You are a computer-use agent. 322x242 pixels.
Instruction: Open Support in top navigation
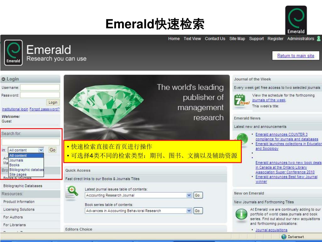pyautogui.click(x=256, y=39)
